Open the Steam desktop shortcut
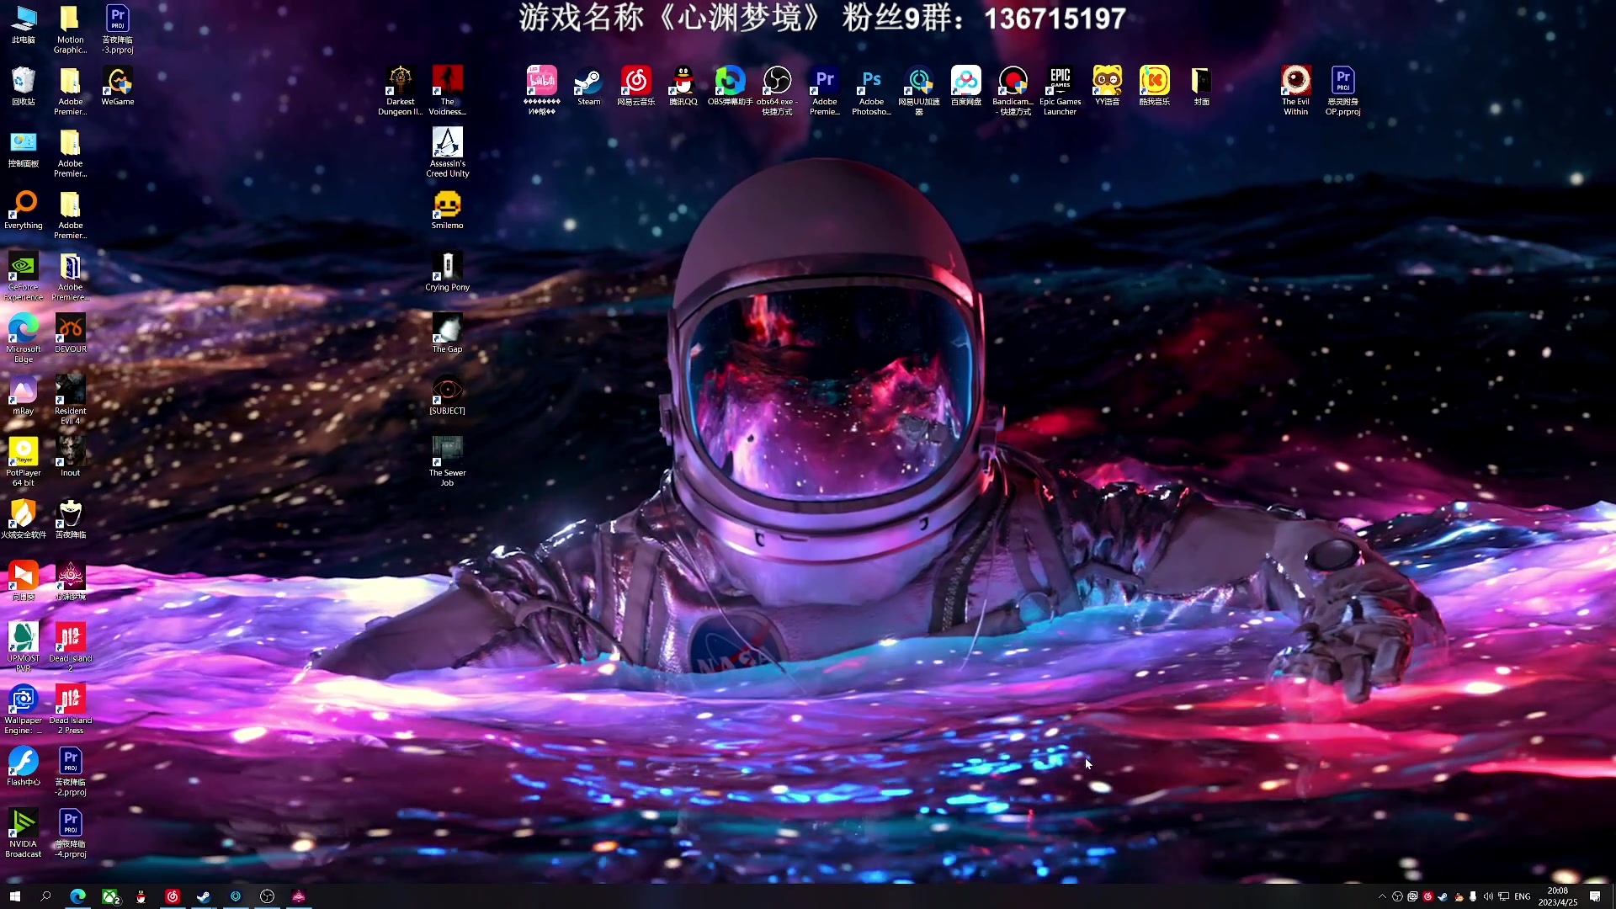Screen dimensions: 1616x909 [588, 87]
